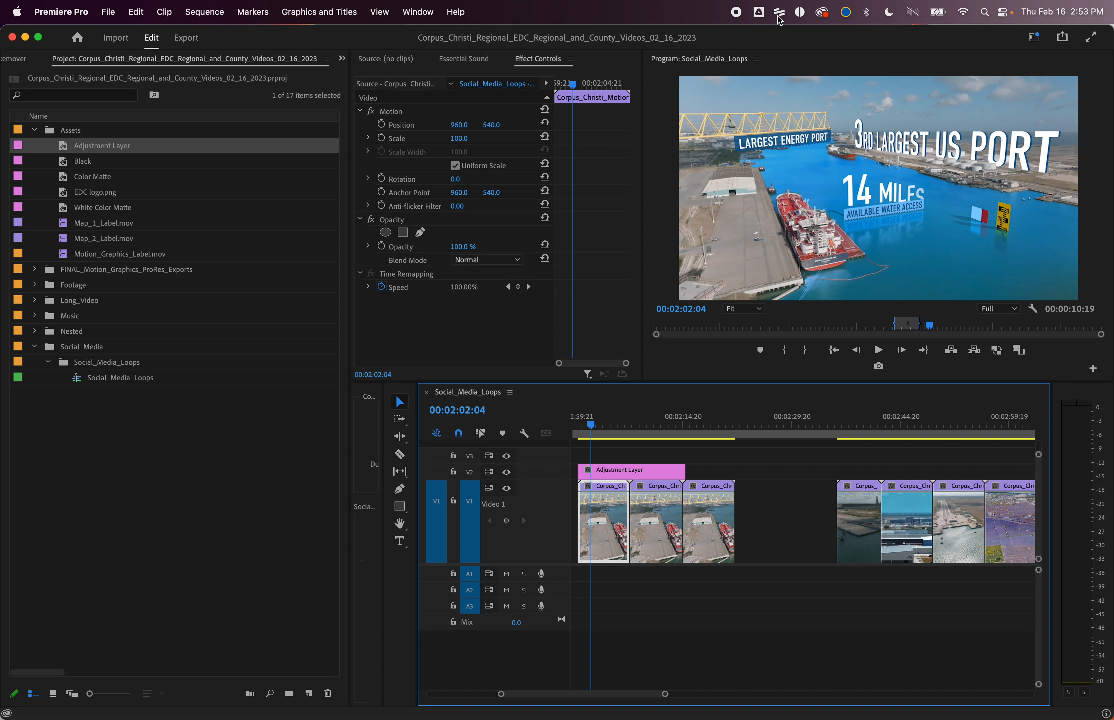Select the Type tool

tap(400, 541)
